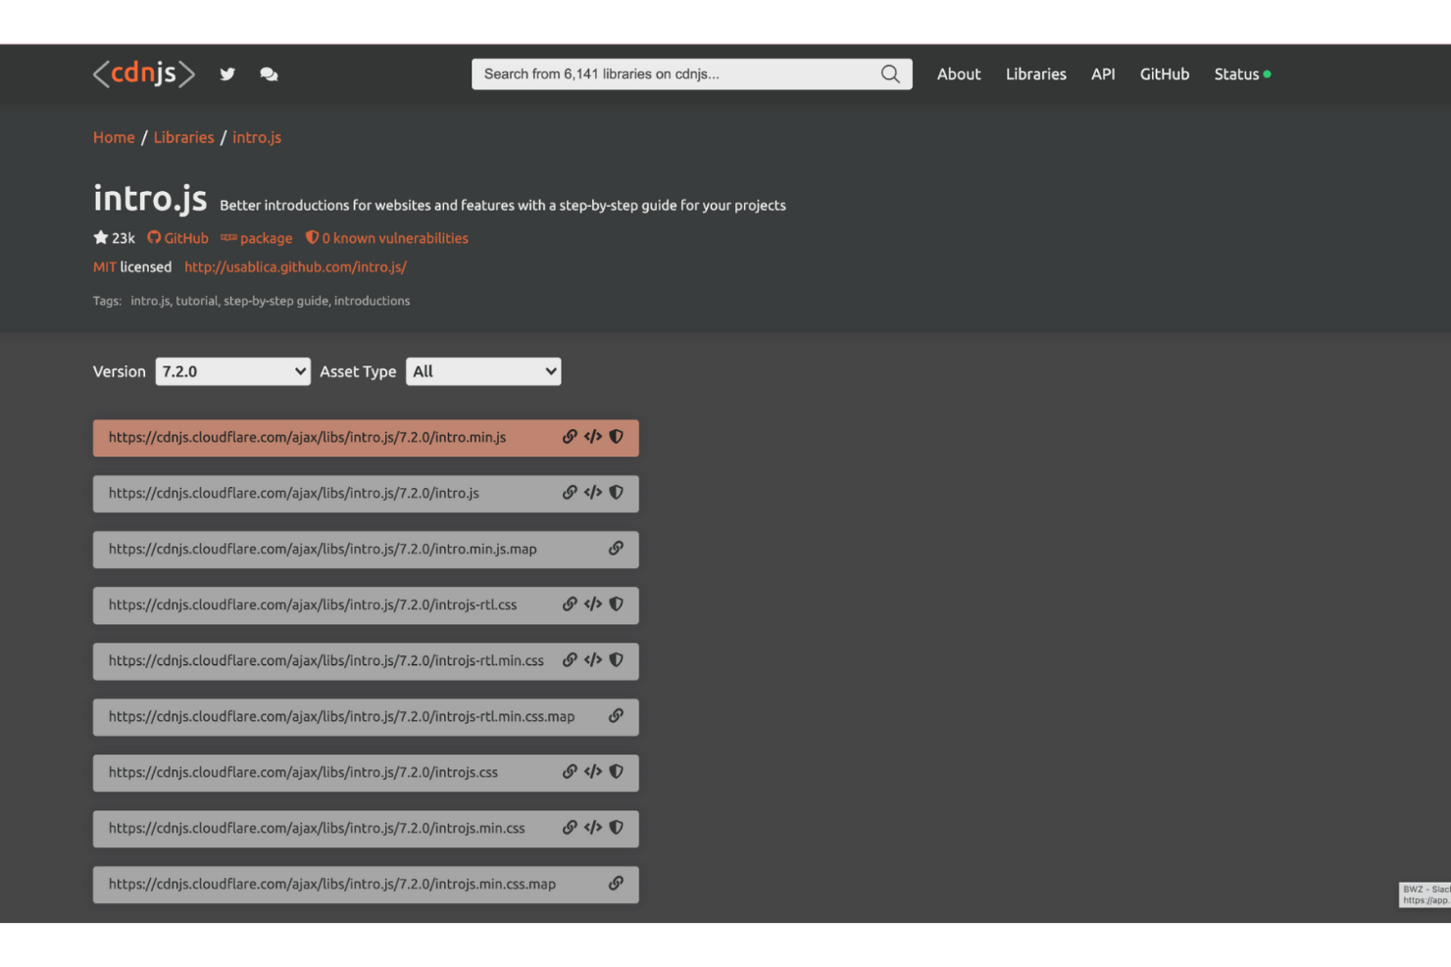Image resolution: width=1451 pixels, height=967 pixels.
Task: Open the API navigation item
Action: pos(1103,74)
